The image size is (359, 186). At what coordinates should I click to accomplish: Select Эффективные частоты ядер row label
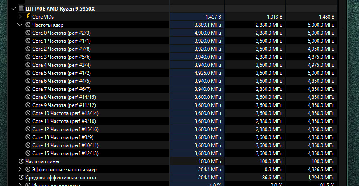[x=64, y=170]
